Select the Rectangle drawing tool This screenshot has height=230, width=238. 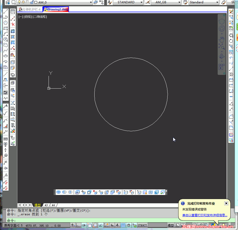6,28
